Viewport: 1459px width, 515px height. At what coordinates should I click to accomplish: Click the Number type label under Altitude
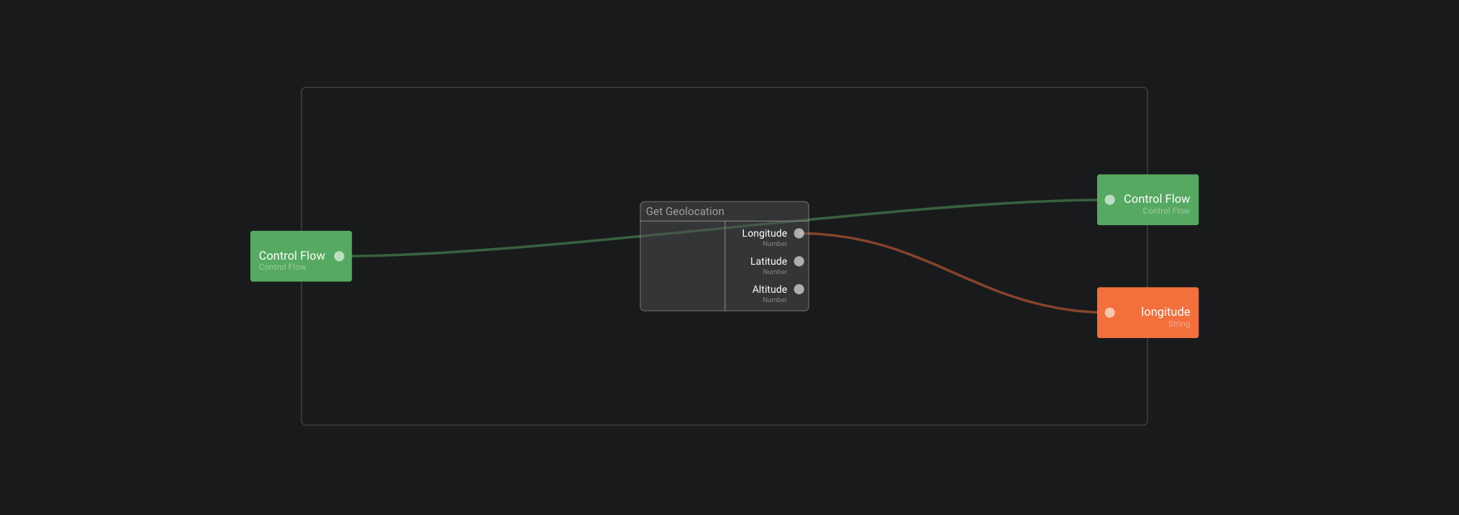click(x=775, y=300)
